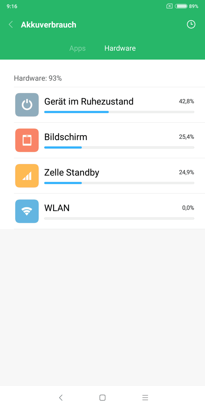Open the recent apps menu button
Image resolution: width=205 pixels, height=410 pixels.
click(x=145, y=398)
